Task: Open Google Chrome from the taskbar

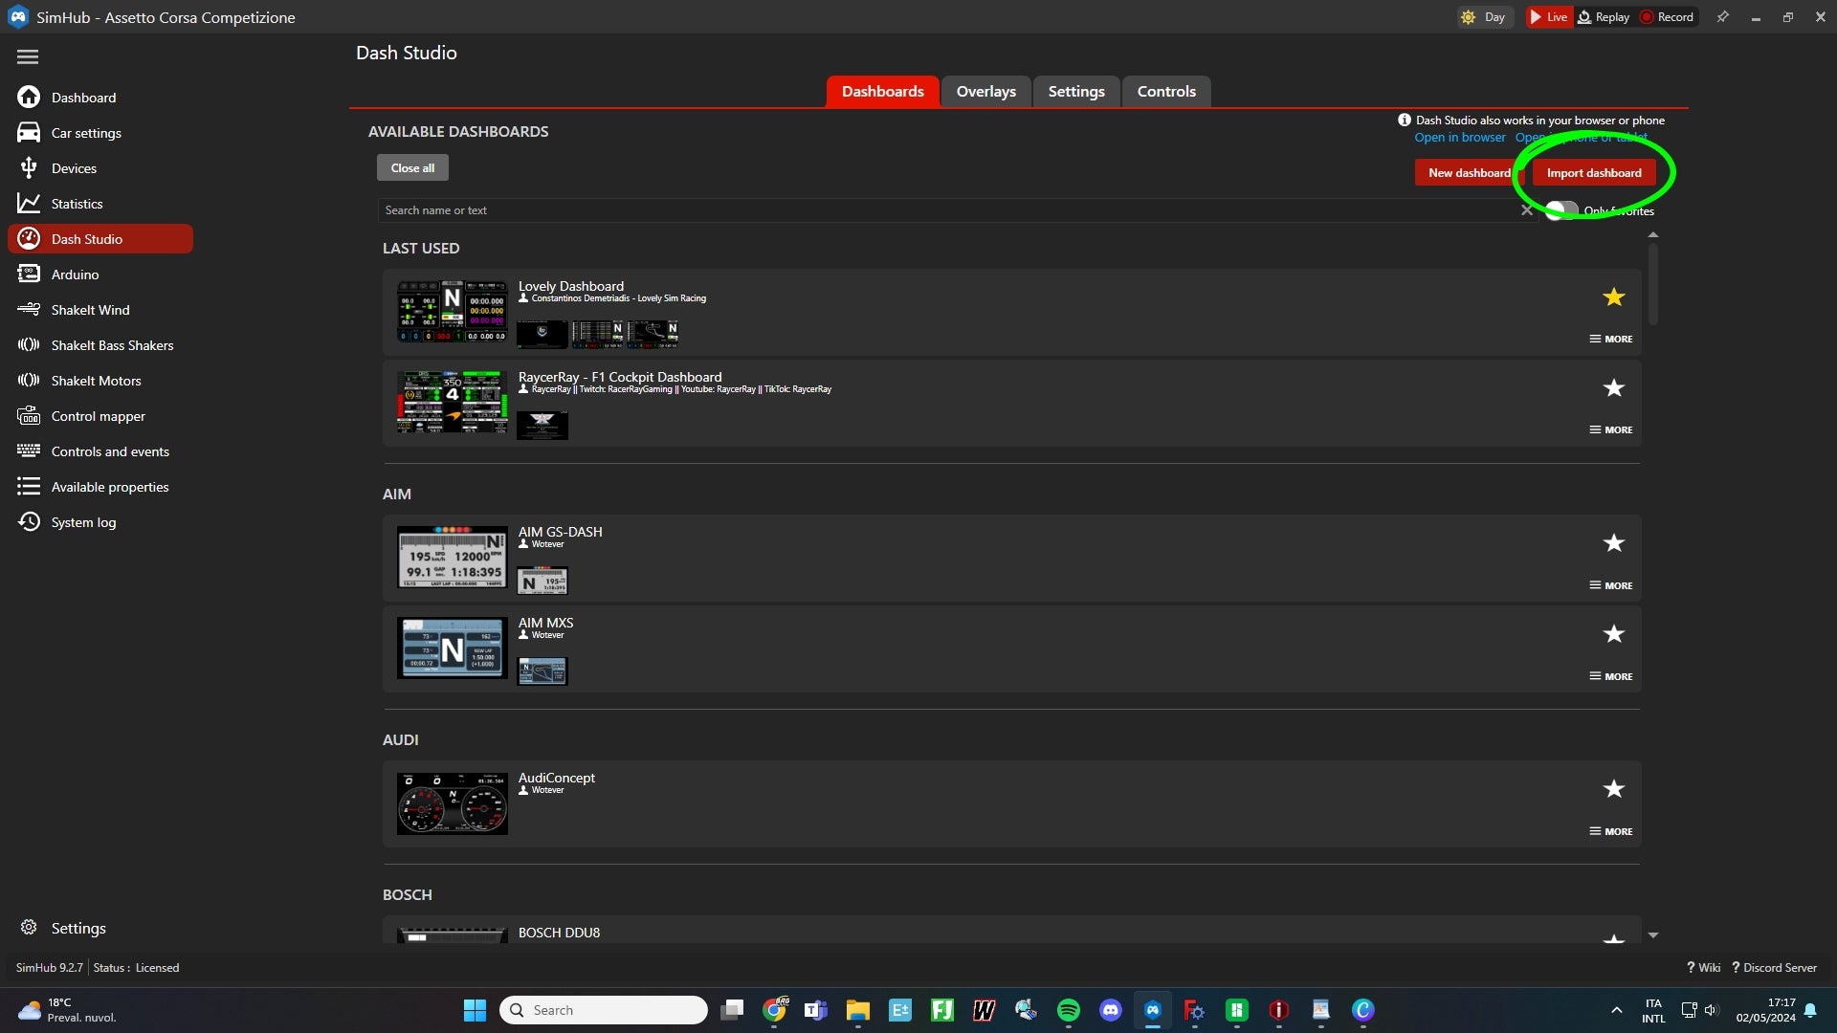Action: pyautogui.click(x=774, y=1010)
